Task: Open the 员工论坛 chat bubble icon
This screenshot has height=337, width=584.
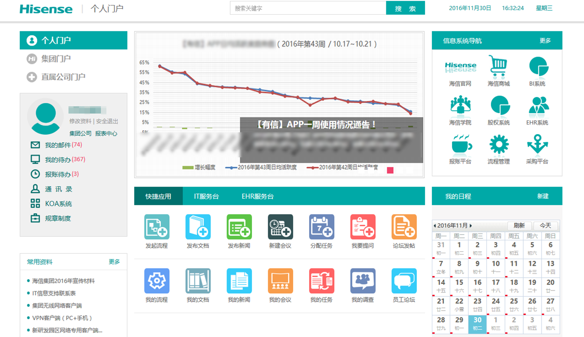Action: click(404, 281)
